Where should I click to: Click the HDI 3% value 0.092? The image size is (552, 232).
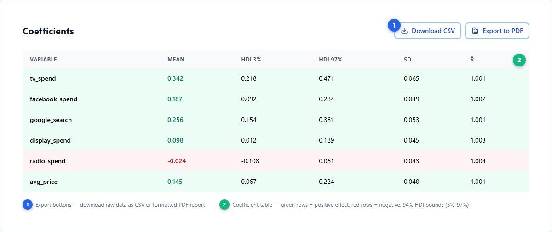coord(249,99)
